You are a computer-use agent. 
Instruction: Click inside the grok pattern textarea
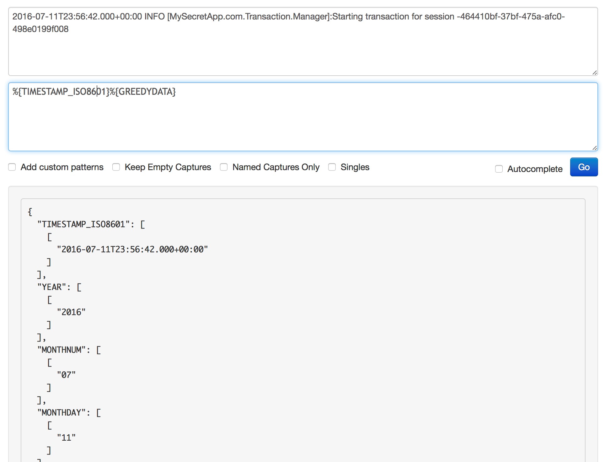(302, 122)
